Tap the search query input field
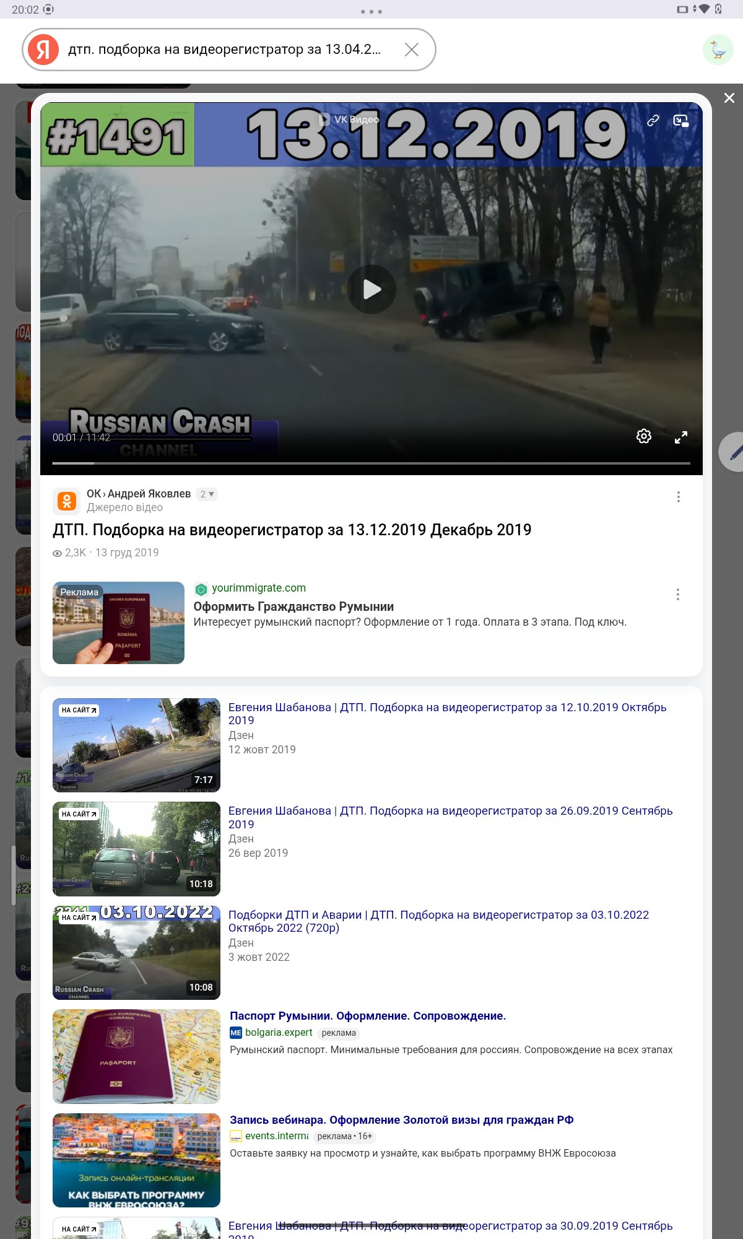 (224, 50)
